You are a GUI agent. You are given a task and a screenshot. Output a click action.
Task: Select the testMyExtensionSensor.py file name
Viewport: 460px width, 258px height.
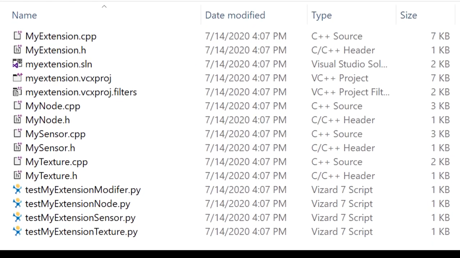80,218
